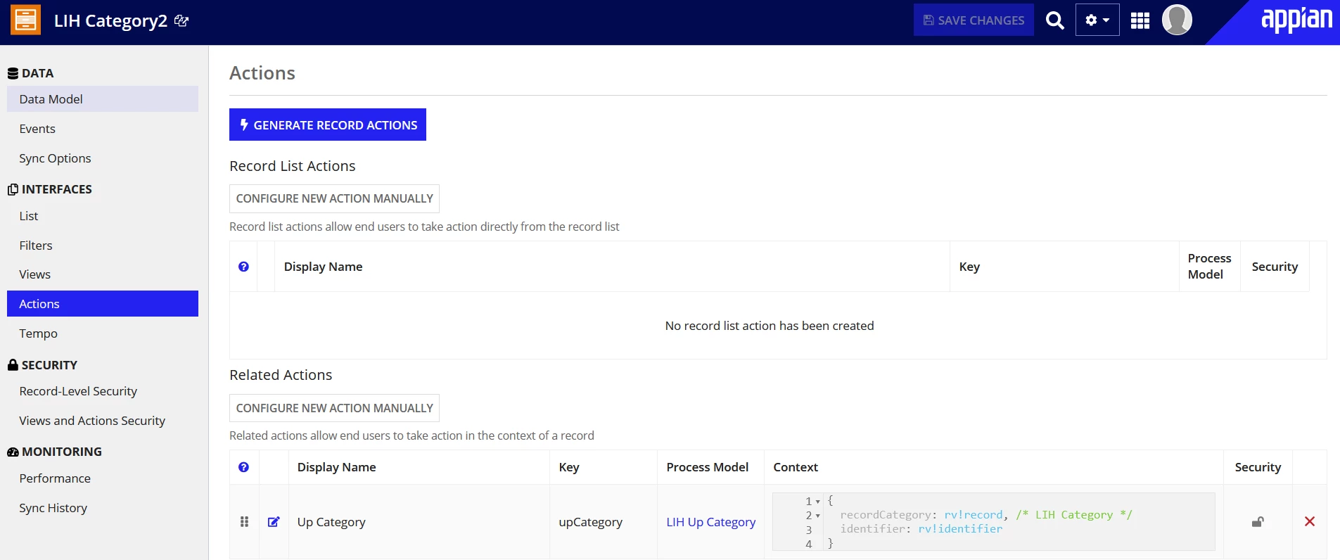Open the LIH Up Category process model
Image resolution: width=1340 pixels, height=560 pixels.
point(710,522)
